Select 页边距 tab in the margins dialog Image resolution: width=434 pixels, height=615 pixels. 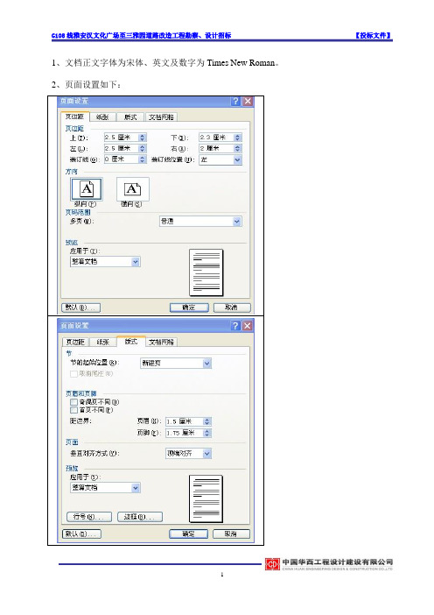coord(75,117)
